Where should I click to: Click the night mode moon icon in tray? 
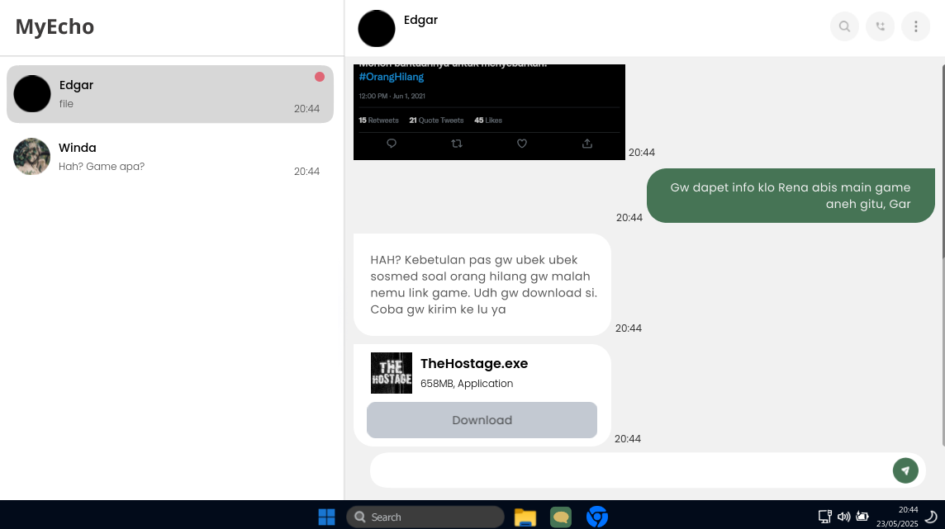[x=931, y=517]
